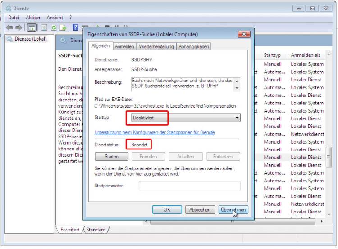Click the Forward arrow in the toolbar
The width and height of the screenshot is (338, 249).
coord(18,27)
